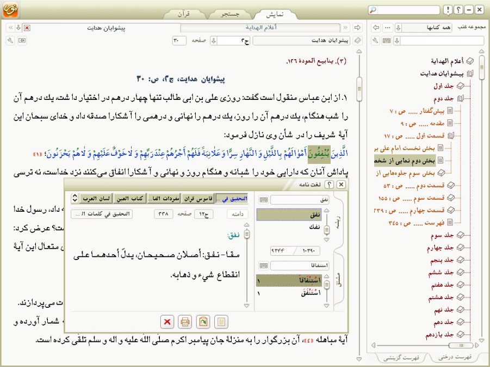Click the 9344 / 10390 root position slider

coord(295,251)
